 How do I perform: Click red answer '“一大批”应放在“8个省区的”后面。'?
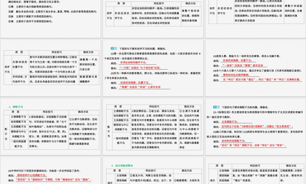(140, 68)
